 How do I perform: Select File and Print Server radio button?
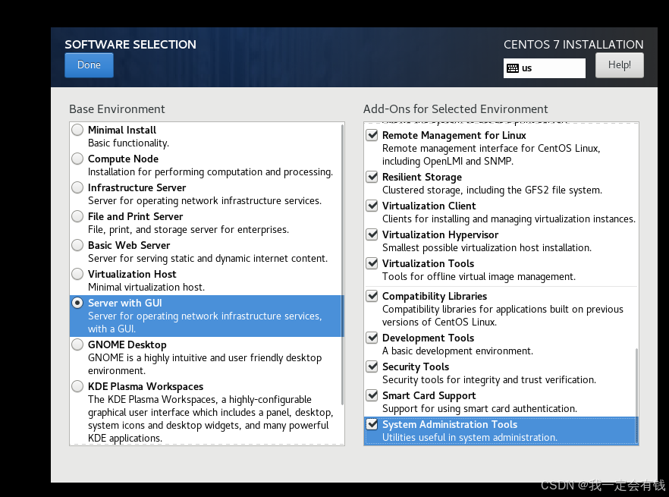tap(77, 216)
